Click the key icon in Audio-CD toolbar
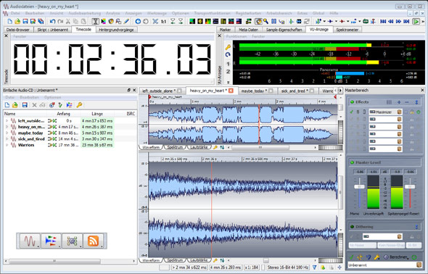The width and height of the screenshot is (428, 274). click(79, 105)
